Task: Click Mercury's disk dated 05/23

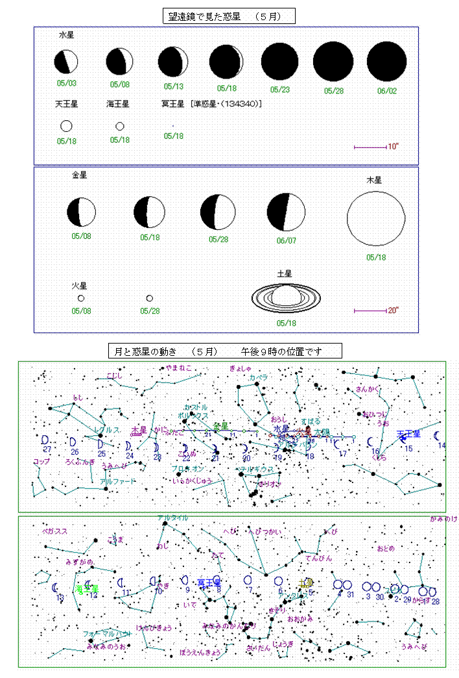Action: point(280,62)
